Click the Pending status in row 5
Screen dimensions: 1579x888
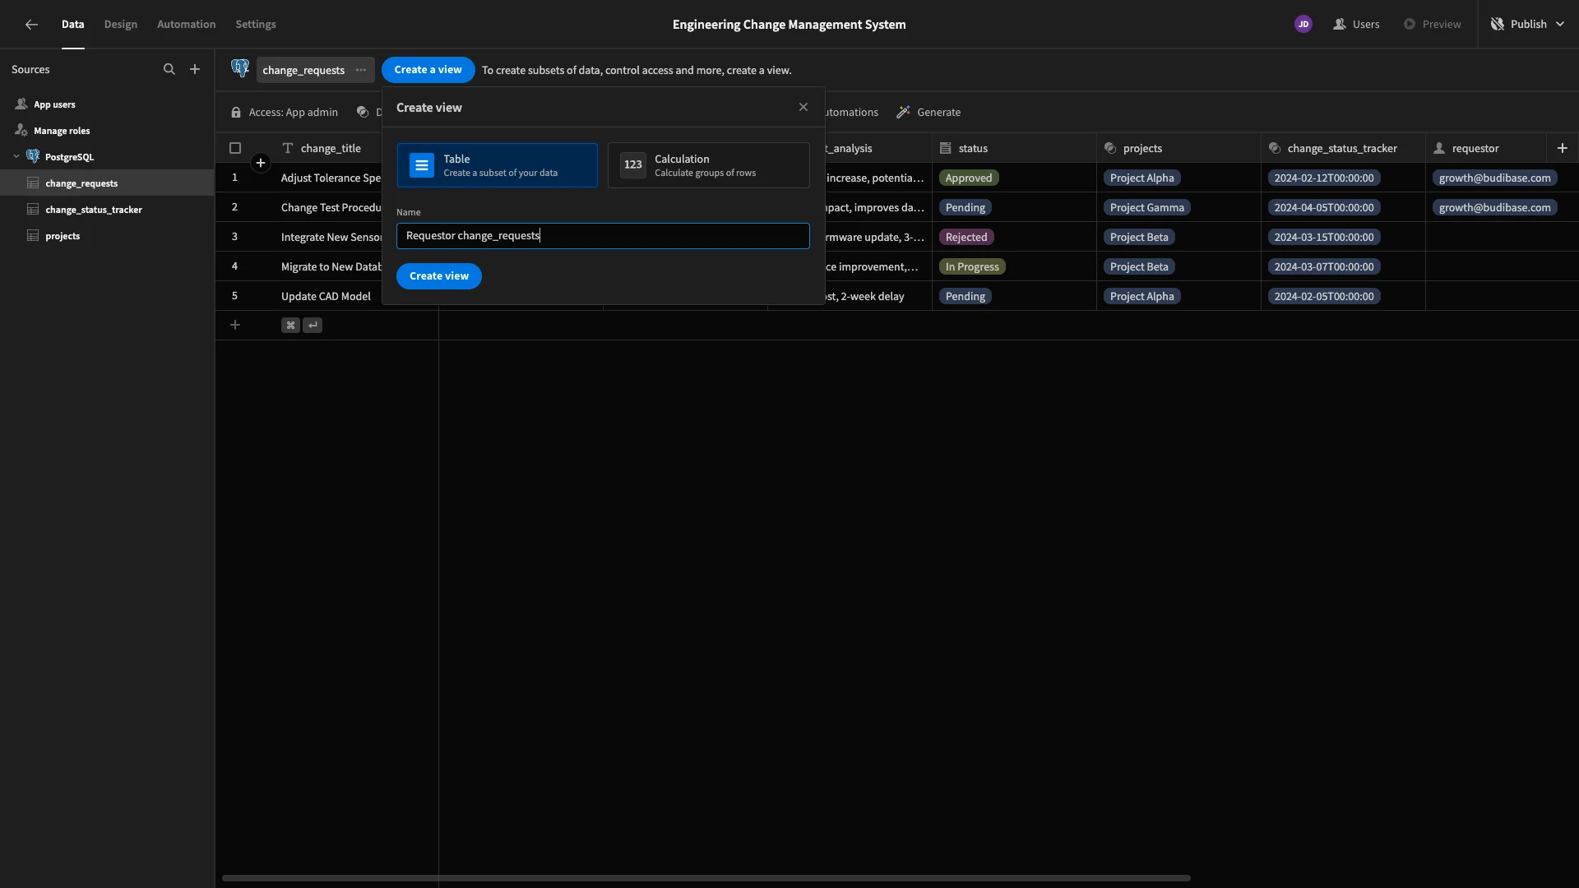click(x=965, y=297)
